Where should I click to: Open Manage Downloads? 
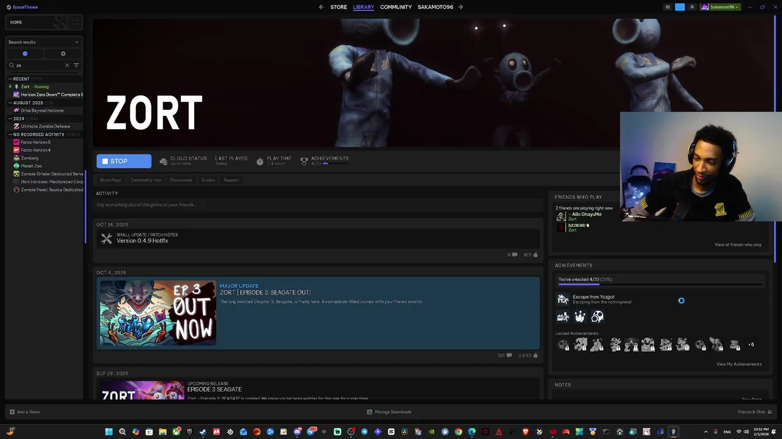[389, 412]
